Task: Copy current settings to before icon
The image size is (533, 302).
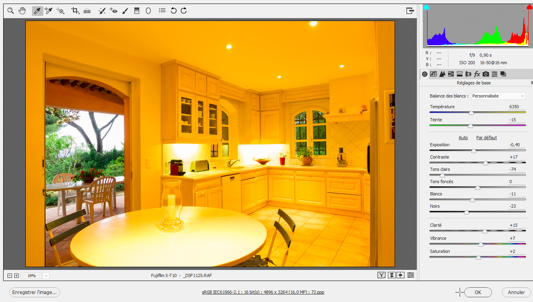Action: 401,275
